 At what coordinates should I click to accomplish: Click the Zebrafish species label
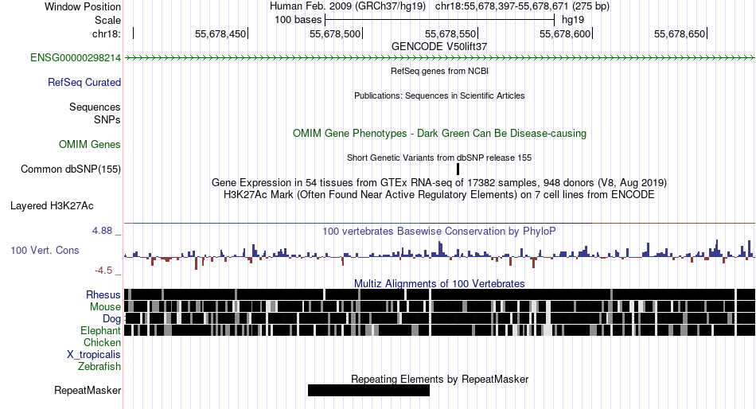99,367
